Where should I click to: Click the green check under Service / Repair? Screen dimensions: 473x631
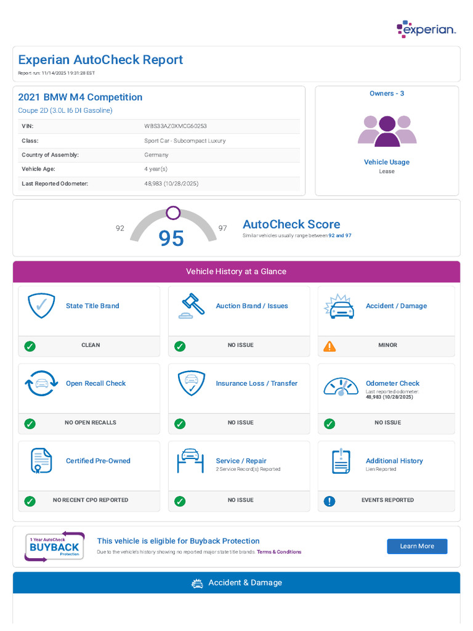coord(180,501)
